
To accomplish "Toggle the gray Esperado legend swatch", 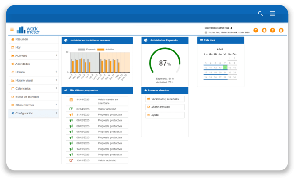I will coord(81,50).
